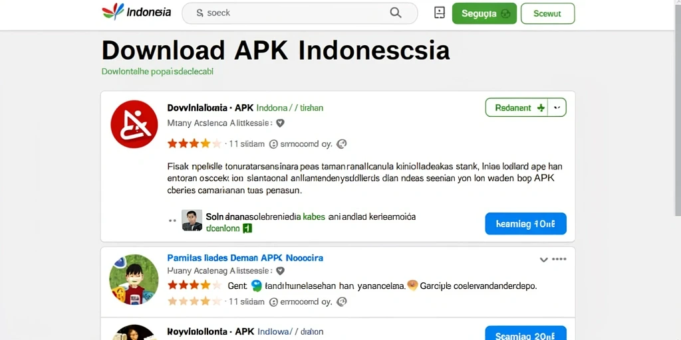Viewport: 681px width, 340px height.
Task: Click the text 'Garciple coslervandanderdepo.'
Action: (479, 286)
